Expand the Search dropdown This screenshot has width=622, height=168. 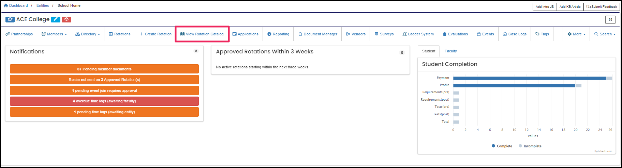(x=605, y=34)
